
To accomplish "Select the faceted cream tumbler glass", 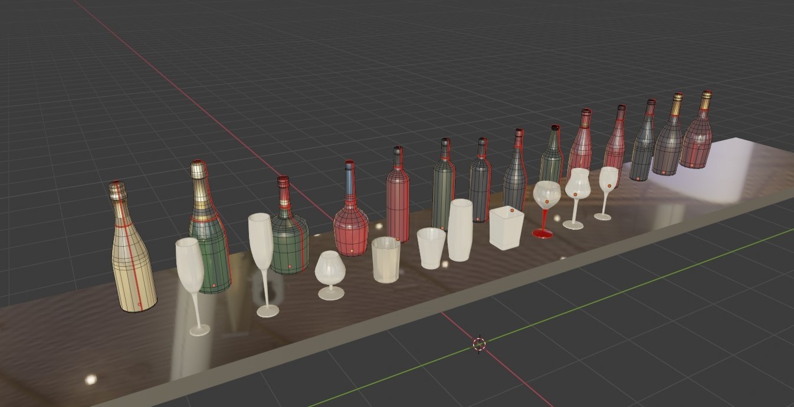I will 386,259.
